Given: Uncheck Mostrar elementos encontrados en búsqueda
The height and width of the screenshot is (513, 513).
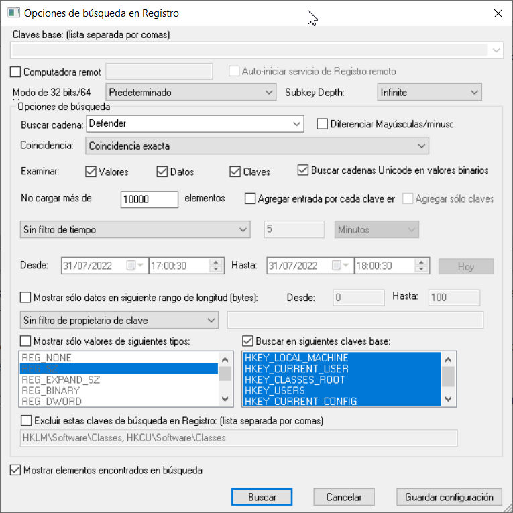Looking at the screenshot, I should click(16, 470).
